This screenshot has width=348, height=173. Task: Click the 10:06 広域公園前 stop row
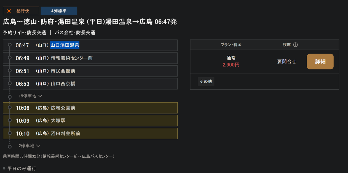click(x=90, y=108)
